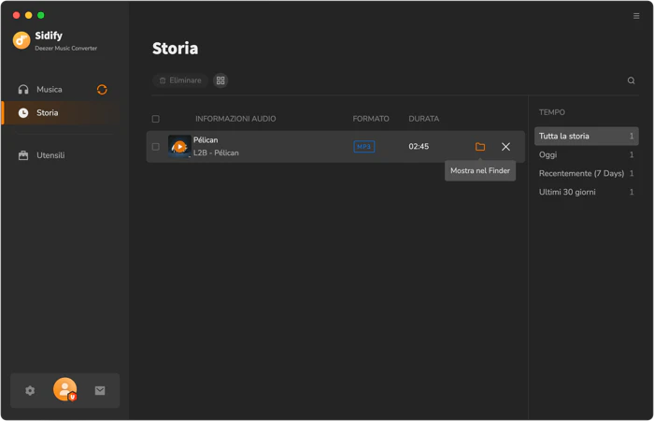Open Settings gear icon
Screen dimensions: 654x421
click(30, 390)
